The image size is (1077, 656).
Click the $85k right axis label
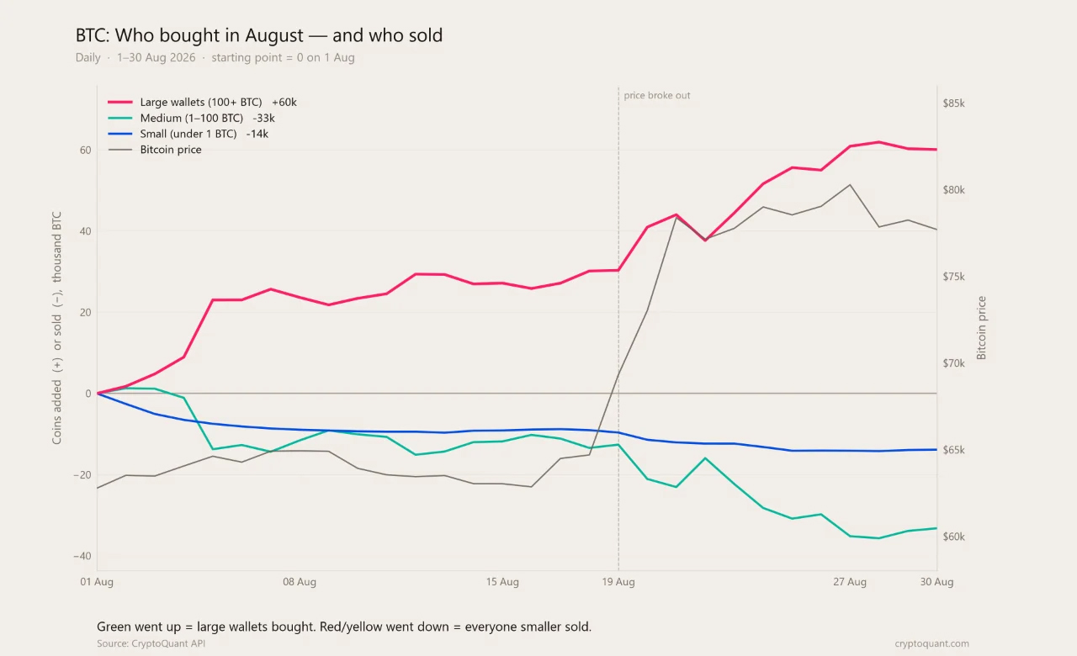(954, 103)
